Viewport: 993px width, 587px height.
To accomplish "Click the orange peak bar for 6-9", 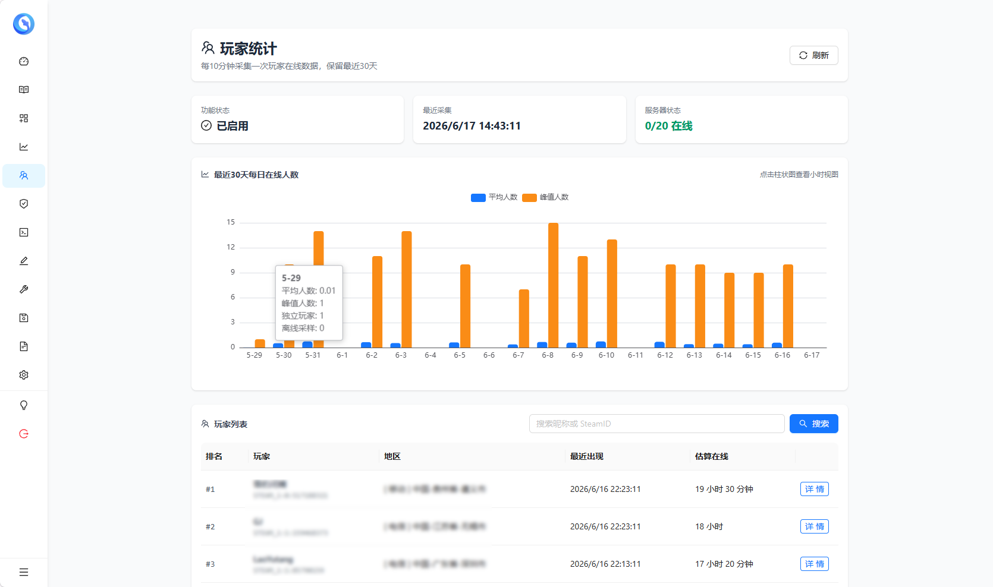I will click(583, 302).
